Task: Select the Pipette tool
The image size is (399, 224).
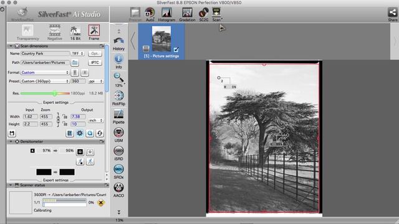Action: point(118,116)
